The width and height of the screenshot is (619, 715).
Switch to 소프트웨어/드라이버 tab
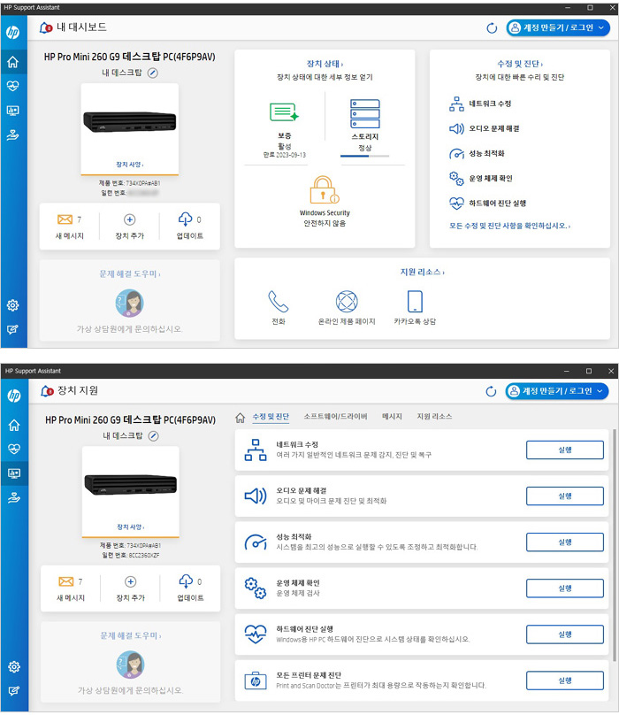(x=335, y=417)
